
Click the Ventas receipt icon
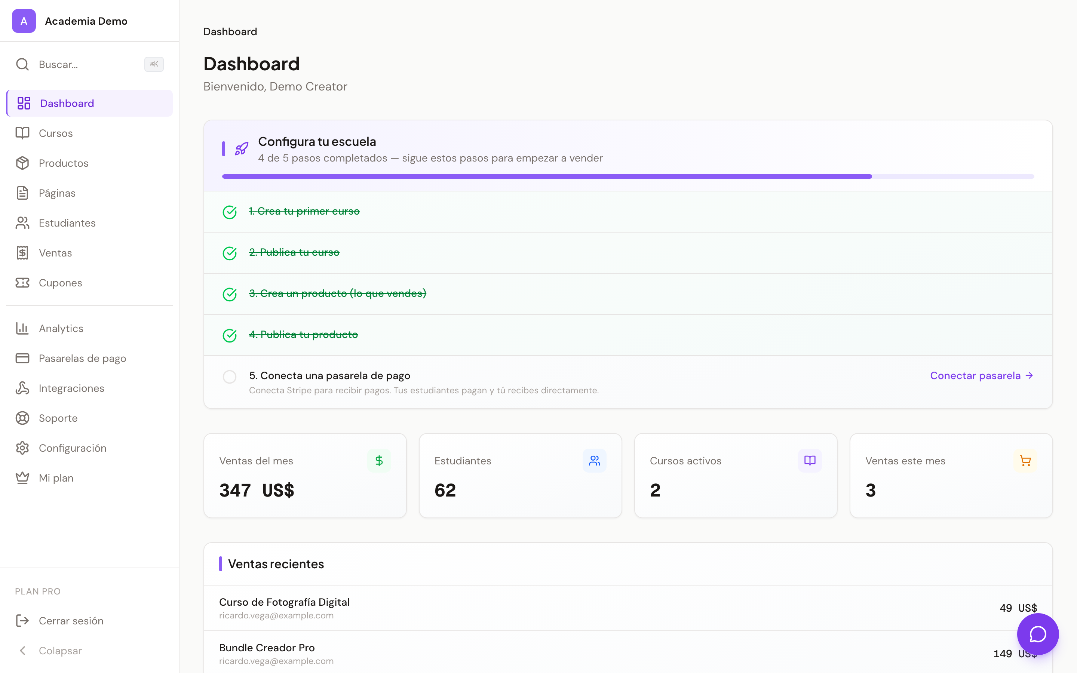[x=23, y=252]
